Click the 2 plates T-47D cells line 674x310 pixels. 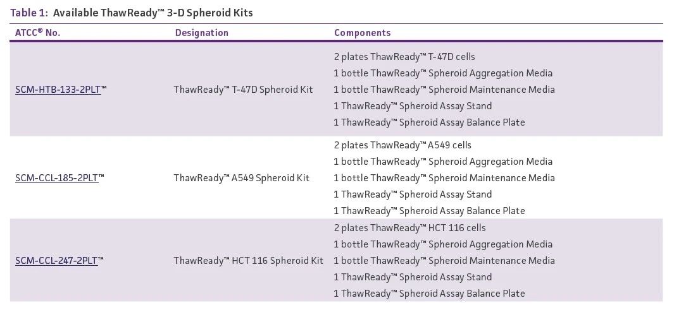coord(404,57)
